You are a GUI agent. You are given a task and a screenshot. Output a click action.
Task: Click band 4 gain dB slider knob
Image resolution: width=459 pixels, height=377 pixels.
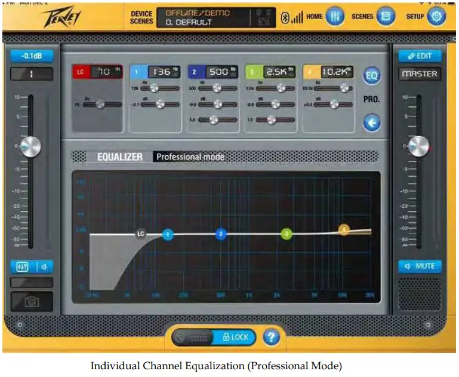[x=334, y=104]
